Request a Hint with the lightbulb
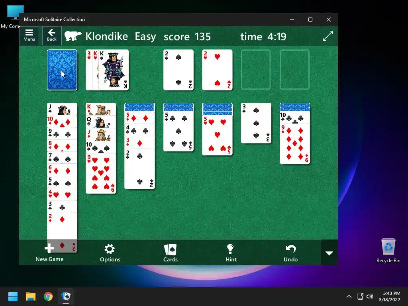 pyautogui.click(x=231, y=253)
